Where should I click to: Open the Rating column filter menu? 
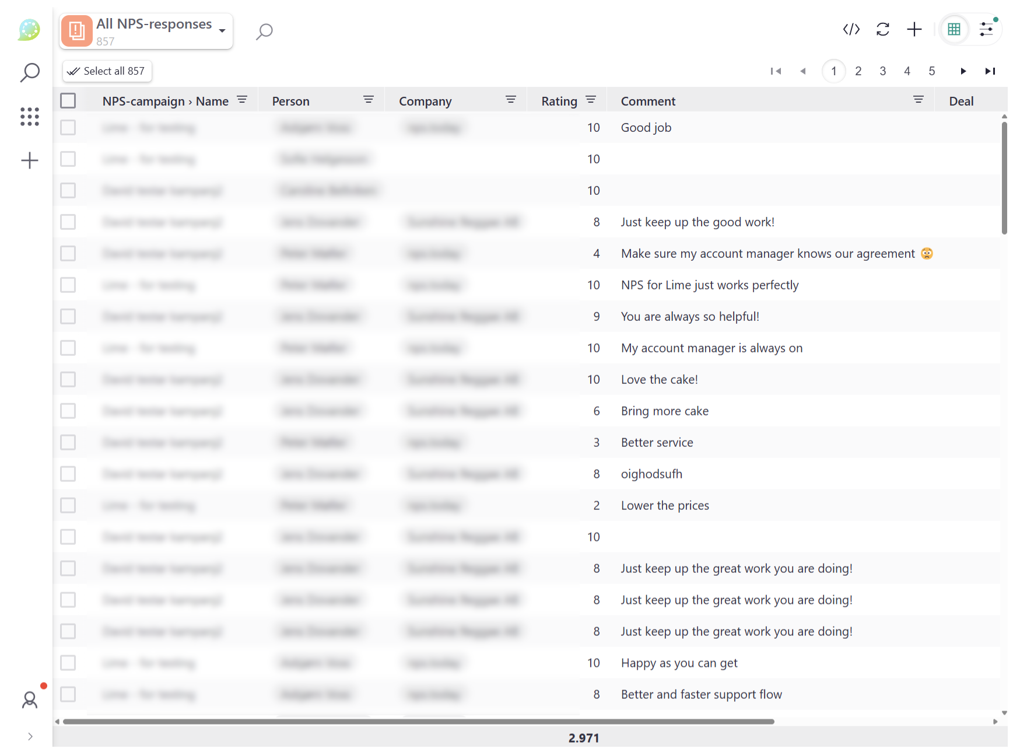591,100
